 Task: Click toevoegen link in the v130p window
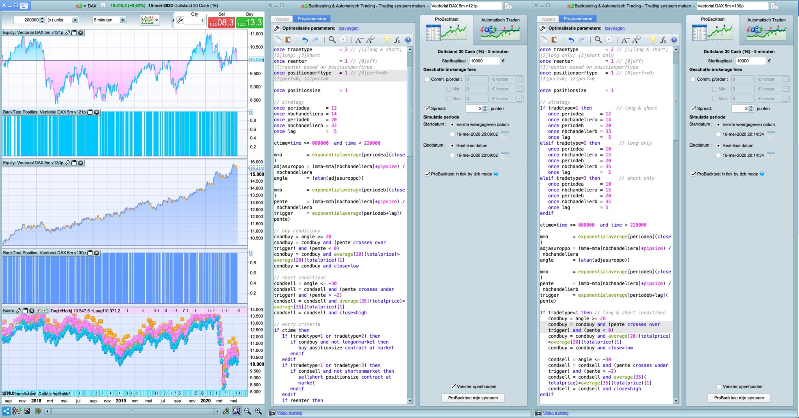[614, 28]
